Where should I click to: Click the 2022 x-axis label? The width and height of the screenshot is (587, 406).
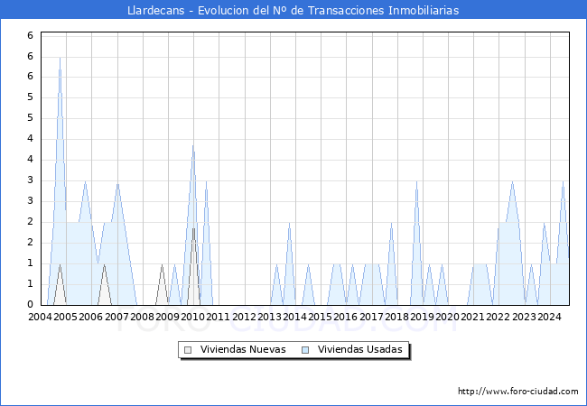(498, 317)
